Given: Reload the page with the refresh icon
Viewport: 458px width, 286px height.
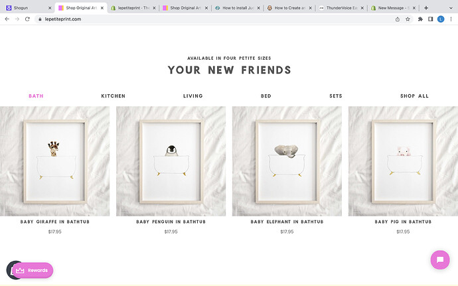Looking at the screenshot, I should (x=27, y=19).
